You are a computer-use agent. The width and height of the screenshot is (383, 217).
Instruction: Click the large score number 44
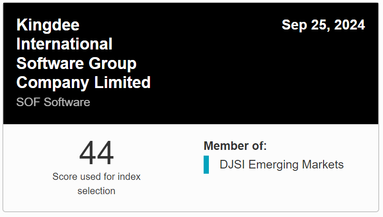[97, 153]
